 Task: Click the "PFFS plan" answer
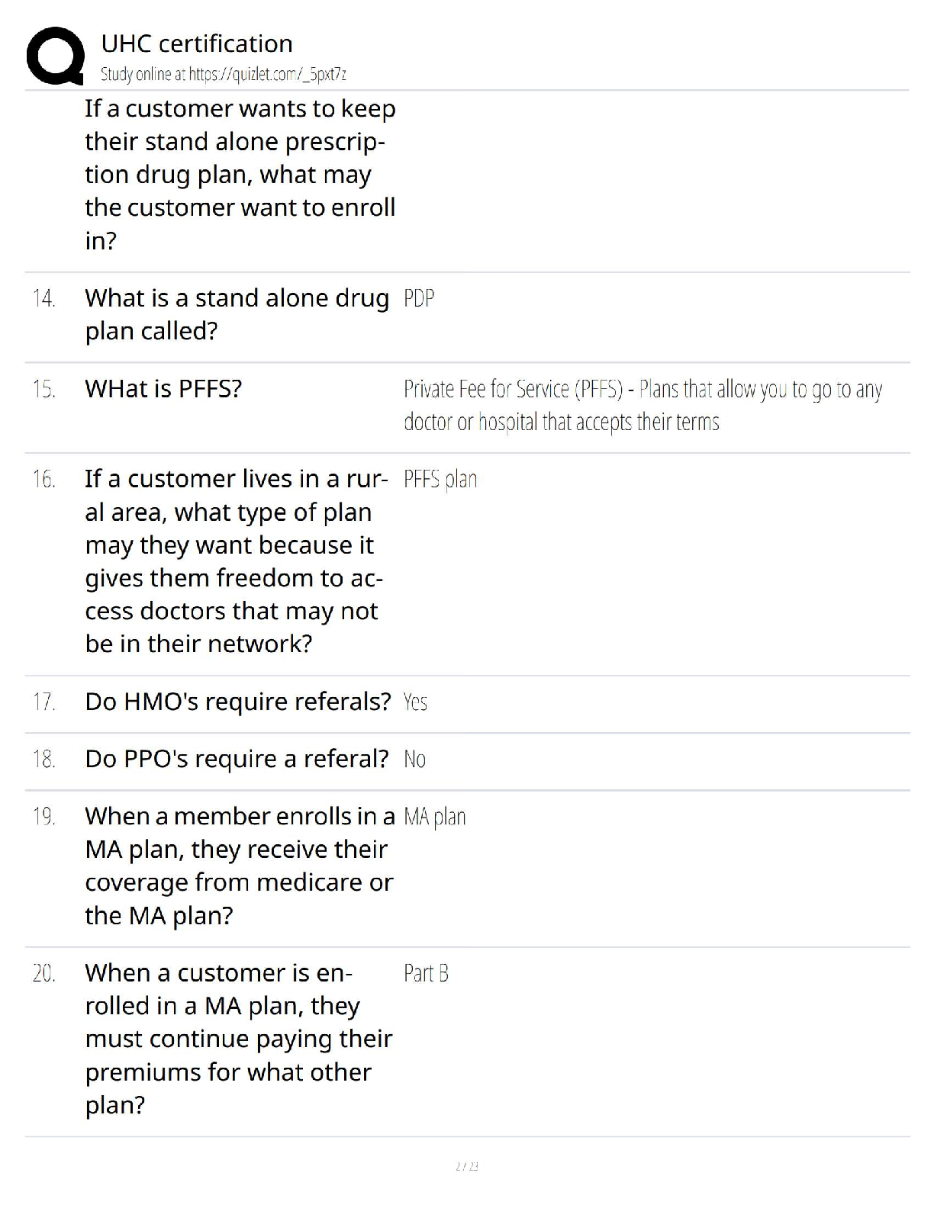click(440, 480)
